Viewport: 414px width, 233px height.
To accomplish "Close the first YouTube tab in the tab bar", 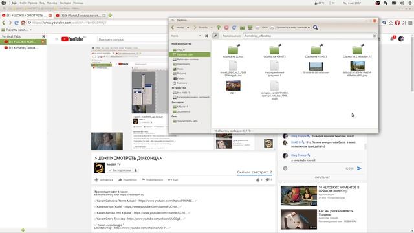I will click(50, 16).
